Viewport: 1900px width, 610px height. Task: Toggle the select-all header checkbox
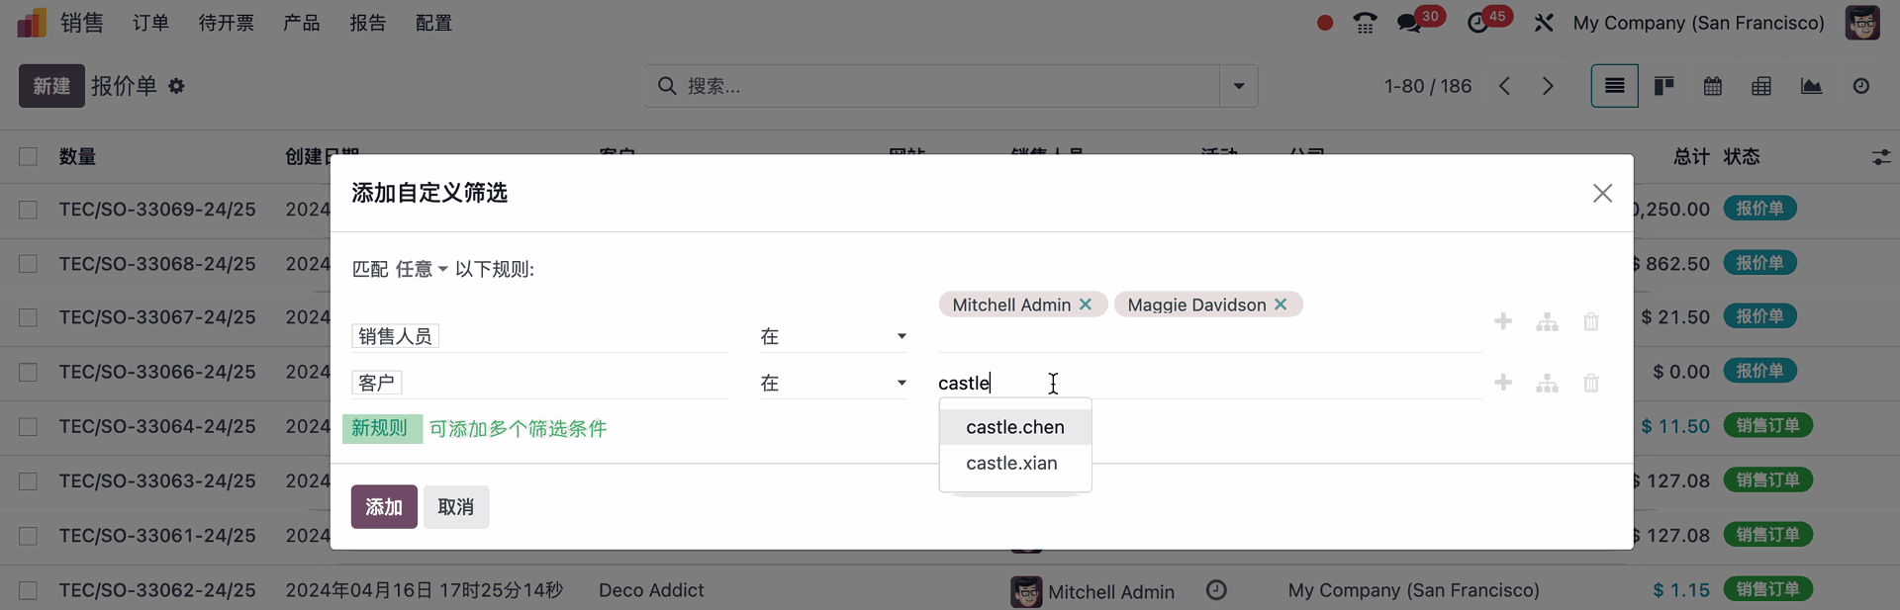tap(28, 156)
